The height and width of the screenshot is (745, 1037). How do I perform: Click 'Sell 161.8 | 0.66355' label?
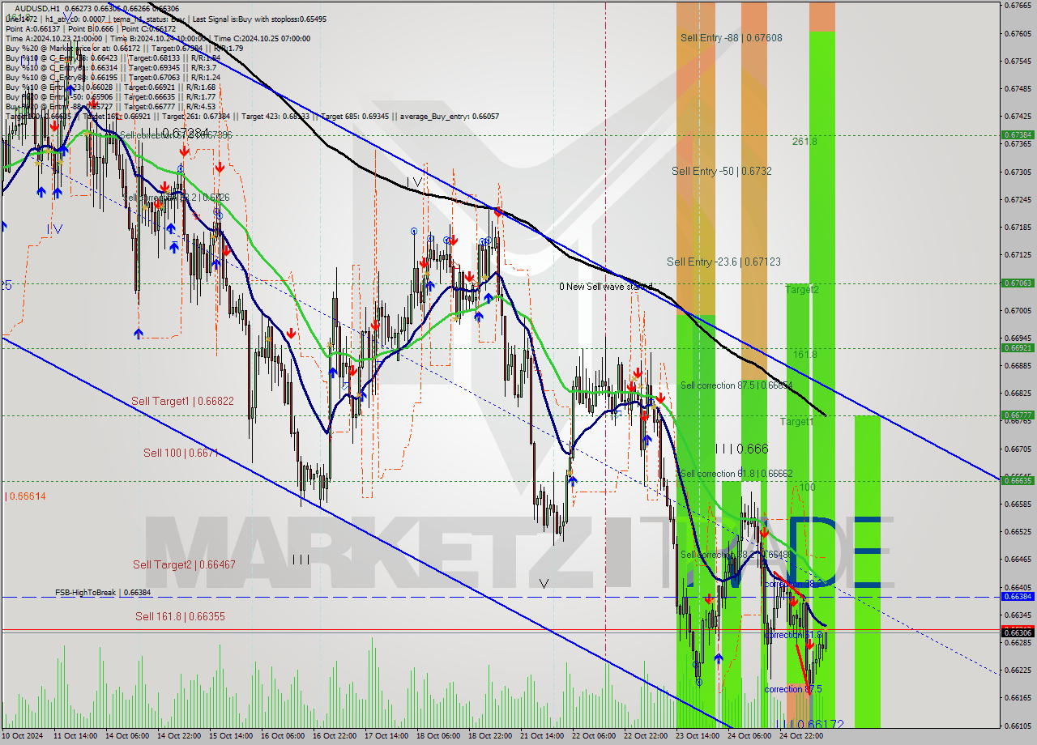click(180, 616)
